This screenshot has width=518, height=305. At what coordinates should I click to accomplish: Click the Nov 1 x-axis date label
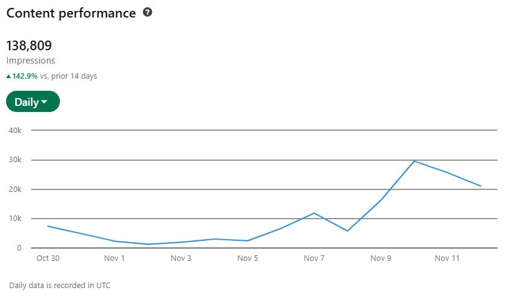click(x=114, y=258)
